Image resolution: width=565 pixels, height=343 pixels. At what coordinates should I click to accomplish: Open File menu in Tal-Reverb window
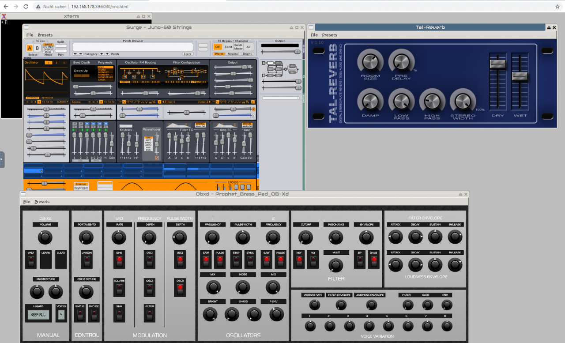(x=314, y=35)
